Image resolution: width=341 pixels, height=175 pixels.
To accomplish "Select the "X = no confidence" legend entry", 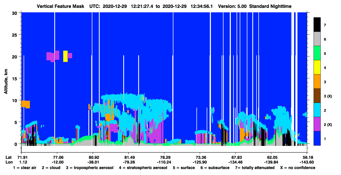I will coord(298,168).
